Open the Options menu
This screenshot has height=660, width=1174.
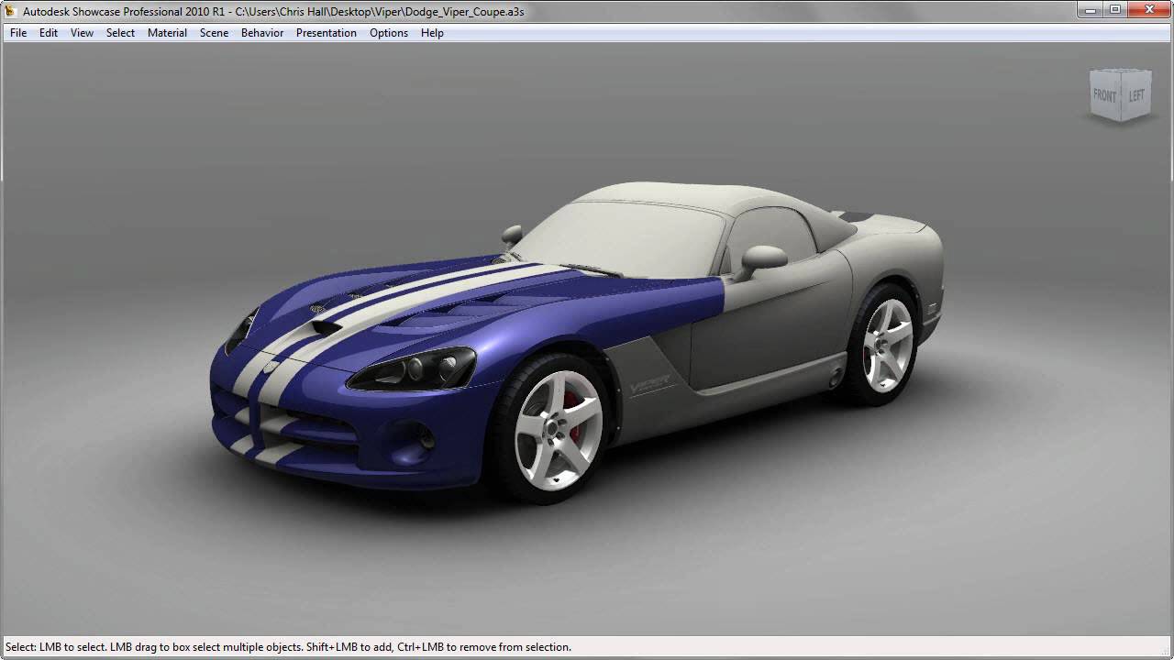[389, 32]
